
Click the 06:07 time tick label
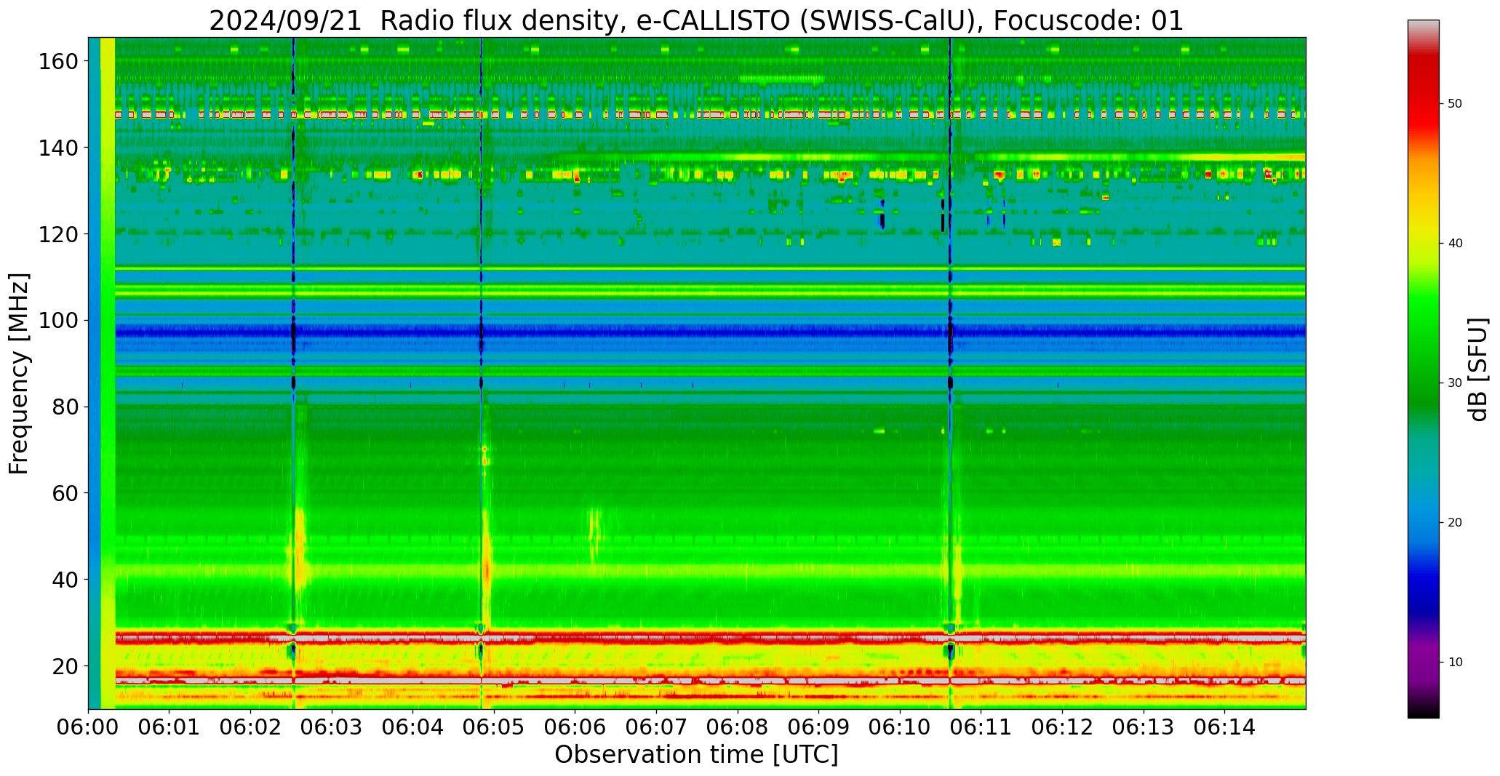coord(656,727)
